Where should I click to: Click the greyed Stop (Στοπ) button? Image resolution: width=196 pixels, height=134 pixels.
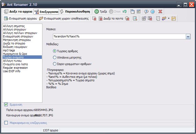click(x=115, y=12)
